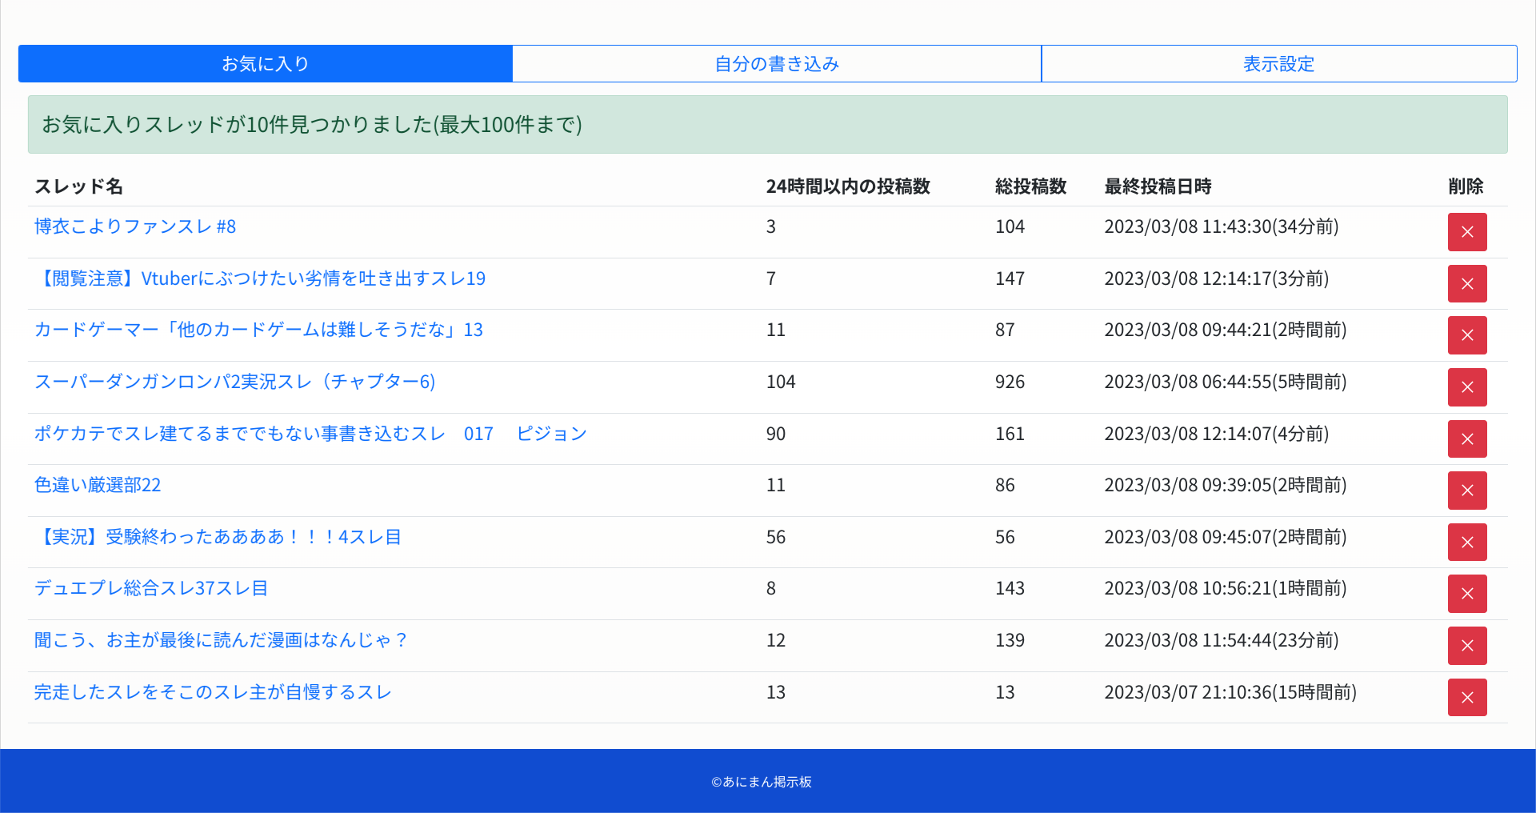Delete the 博衣こよりファンスレ #8 favorite

pos(1466,232)
